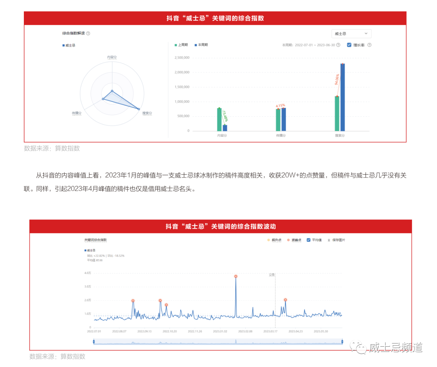Select the peak marker above 2022.10.20
Screen dimensions: 437x367
(x=166, y=305)
